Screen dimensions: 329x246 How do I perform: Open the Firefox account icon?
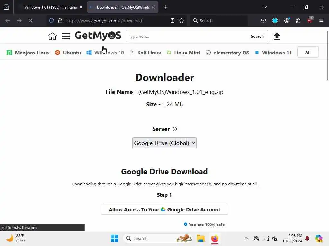coord(287,20)
